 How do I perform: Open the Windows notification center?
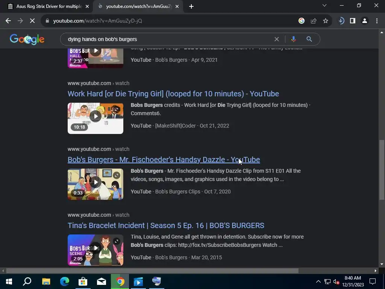tap(373, 281)
